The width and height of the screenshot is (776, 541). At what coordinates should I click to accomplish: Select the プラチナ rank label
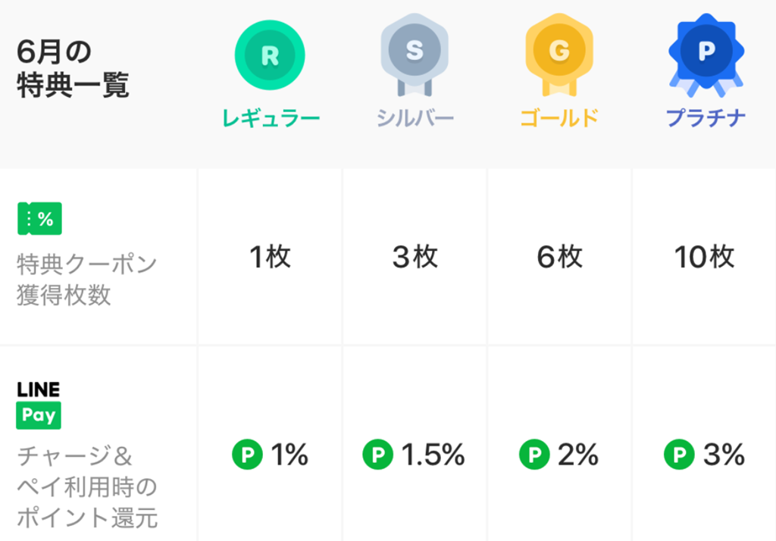coord(706,118)
